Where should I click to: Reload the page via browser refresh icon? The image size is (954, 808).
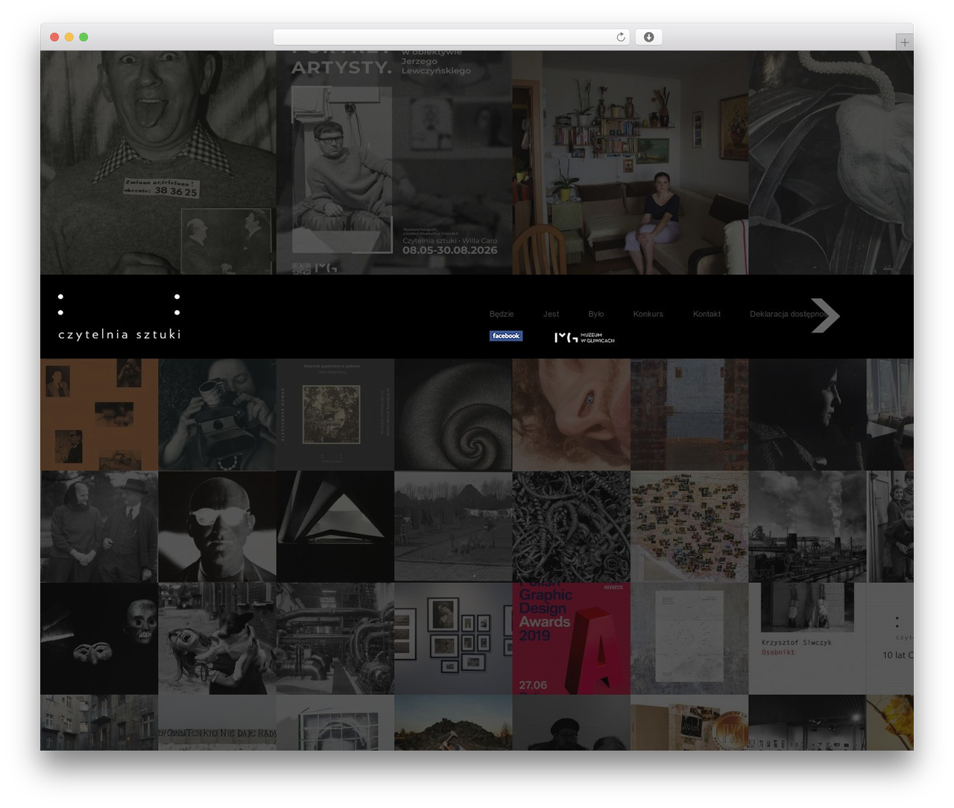(620, 37)
